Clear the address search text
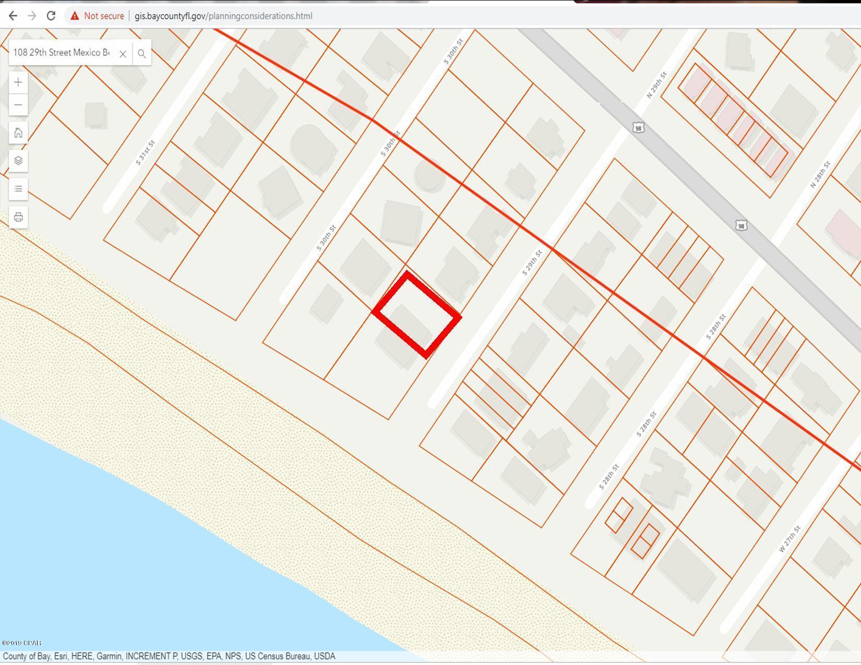Screen dimensions: 861x665 (123, 53)
